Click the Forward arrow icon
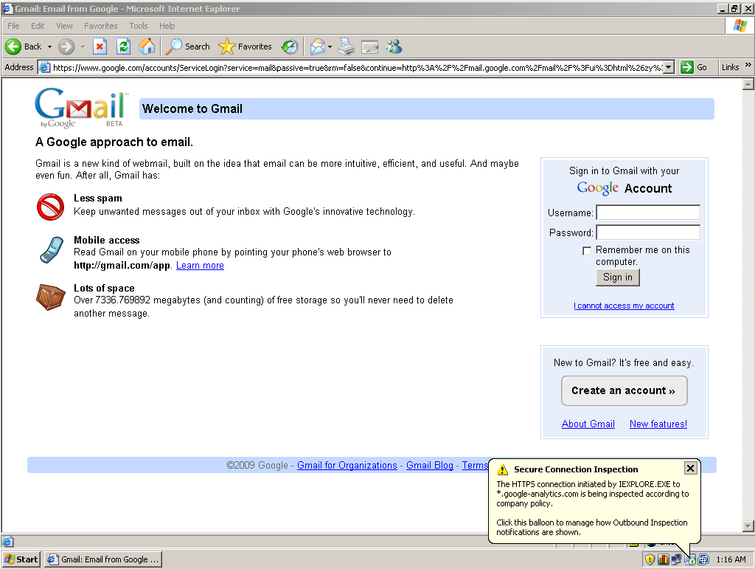Viewport: 755px width, 569px height. point(66,46)
